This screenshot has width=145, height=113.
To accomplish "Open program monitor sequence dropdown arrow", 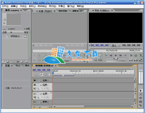I will click(93, 11).
